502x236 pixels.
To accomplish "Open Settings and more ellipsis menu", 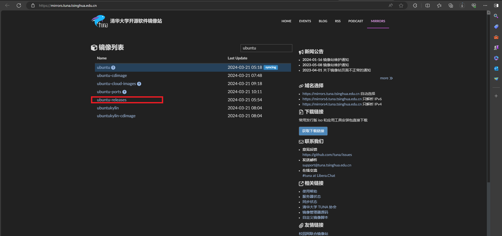I will (x=485, y=5).
